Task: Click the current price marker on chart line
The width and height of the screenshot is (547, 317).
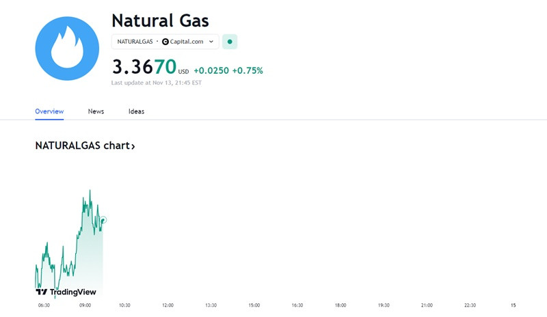Action: point(103,220)
